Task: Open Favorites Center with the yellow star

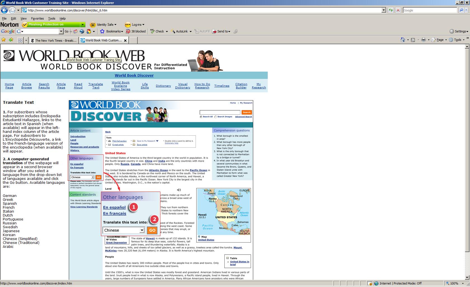Action: [4, 40]
